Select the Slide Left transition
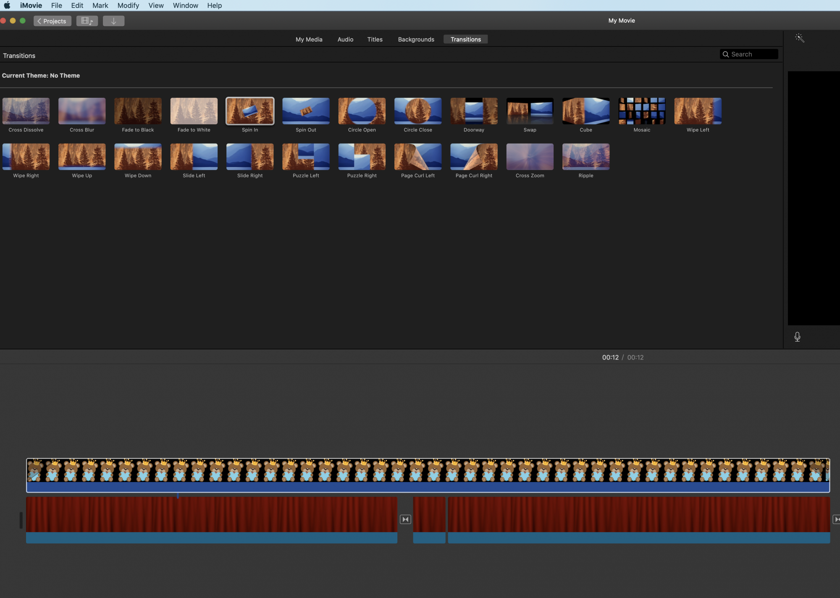 (194, 157)
